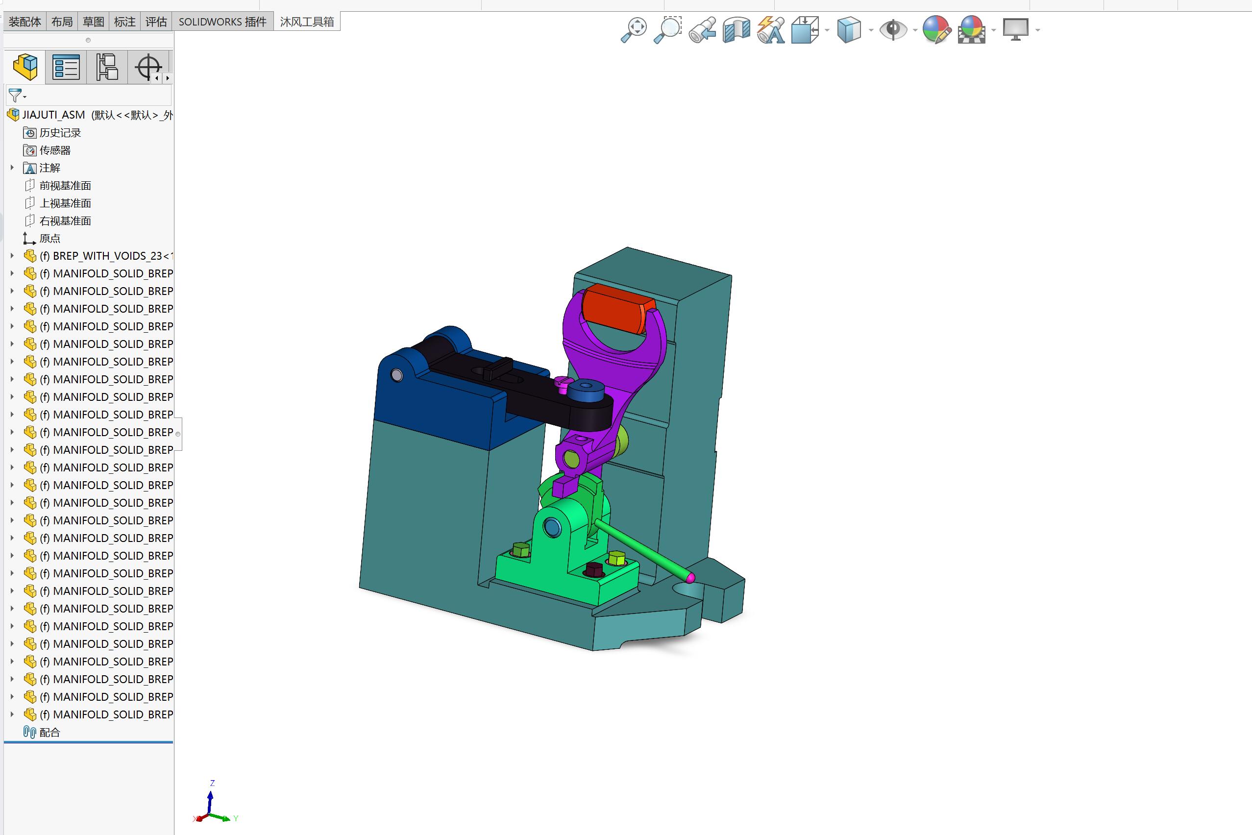Click the Previous View icon
The height and width of the screenshot is (835, 1252).
[x=702, y=30]
